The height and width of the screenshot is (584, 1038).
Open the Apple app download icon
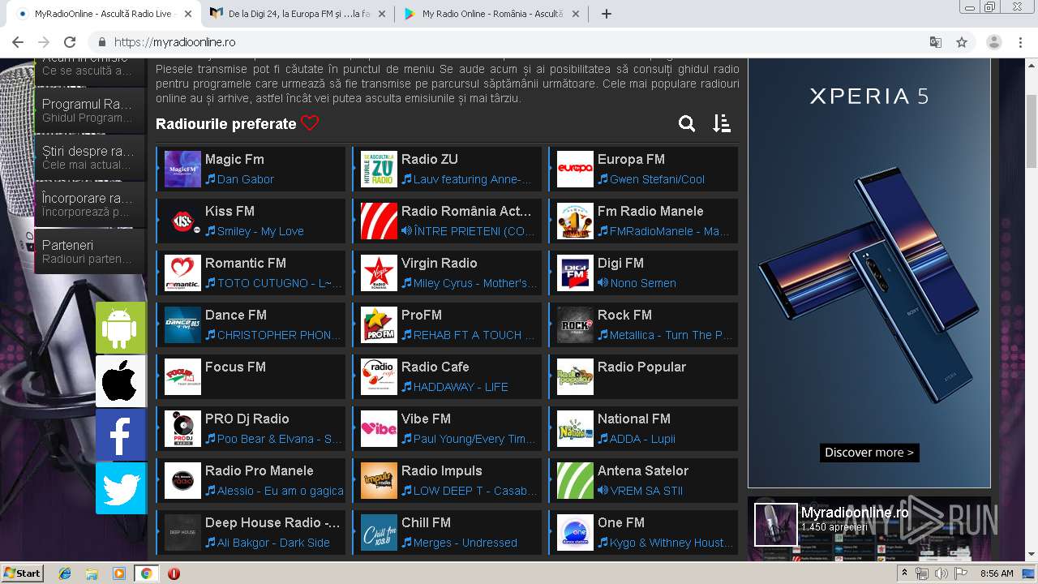121,381
